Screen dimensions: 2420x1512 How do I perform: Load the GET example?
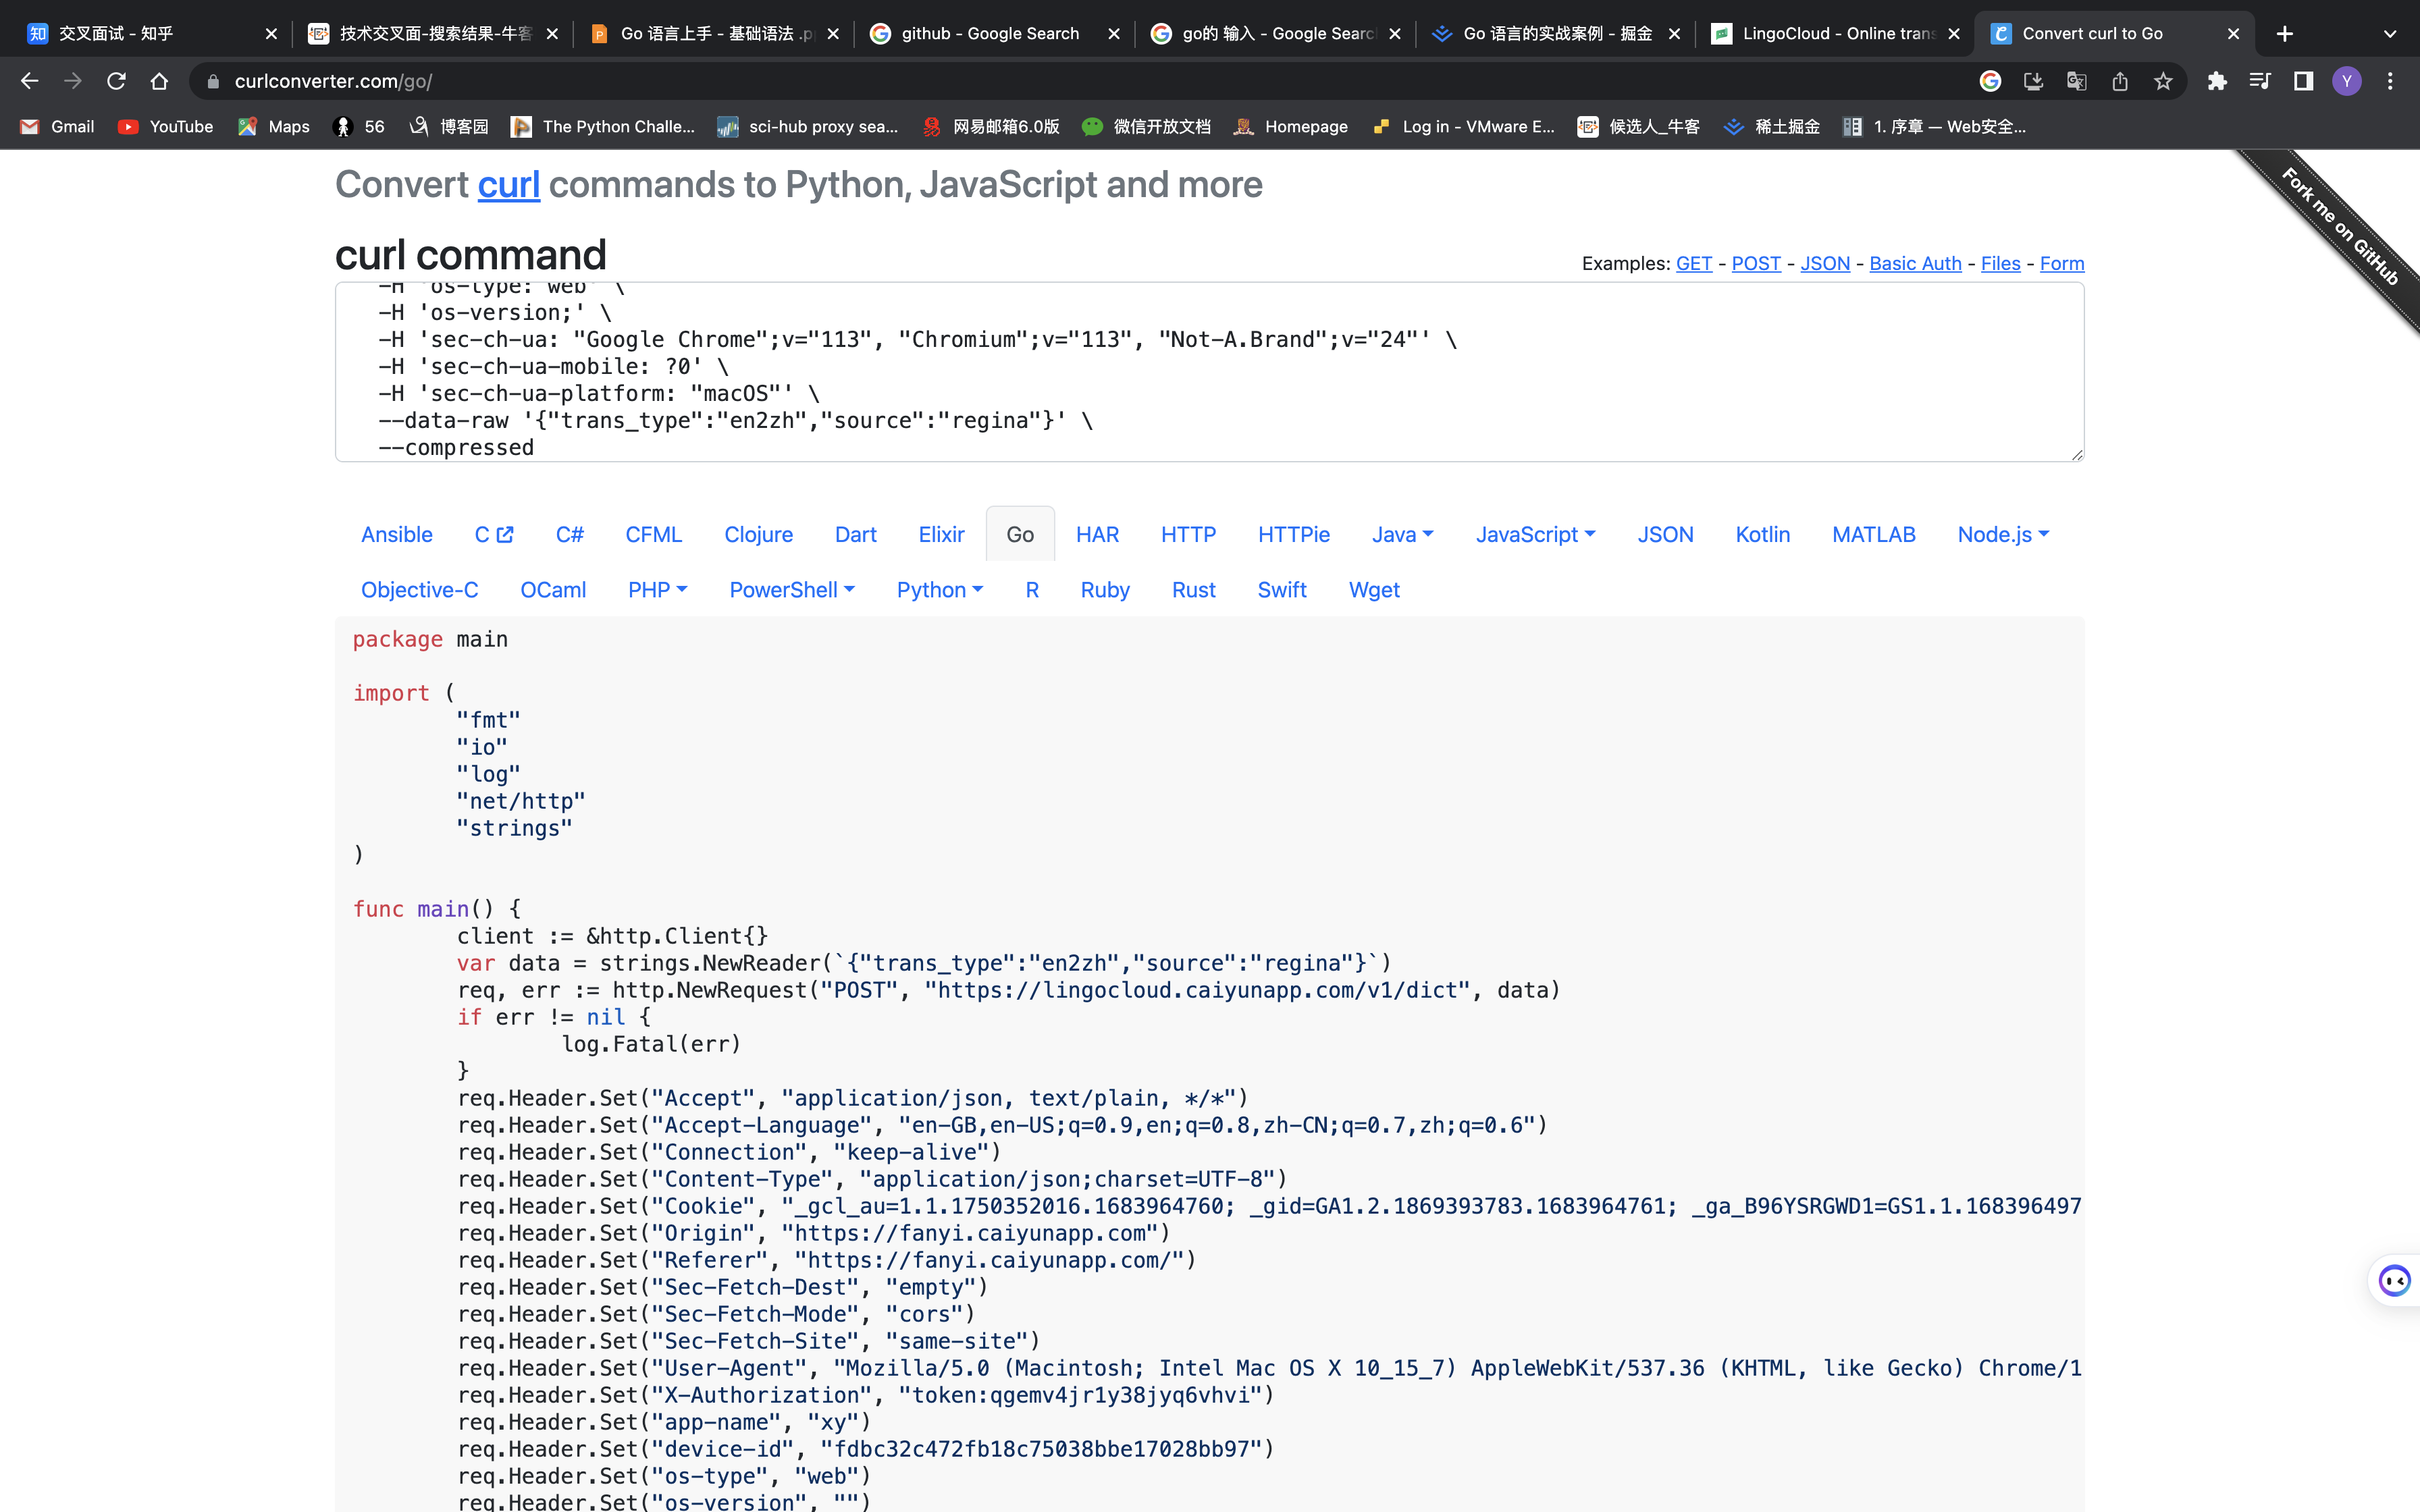[1694, 263]
